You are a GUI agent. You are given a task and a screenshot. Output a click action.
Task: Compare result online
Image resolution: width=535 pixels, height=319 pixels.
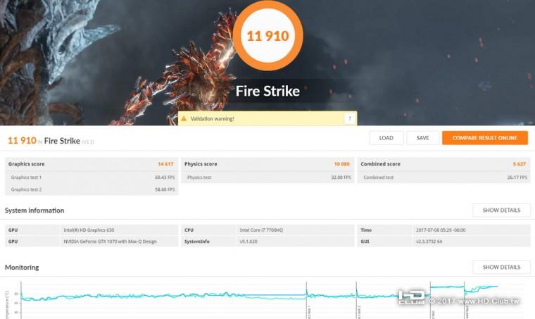click(485, 138)
